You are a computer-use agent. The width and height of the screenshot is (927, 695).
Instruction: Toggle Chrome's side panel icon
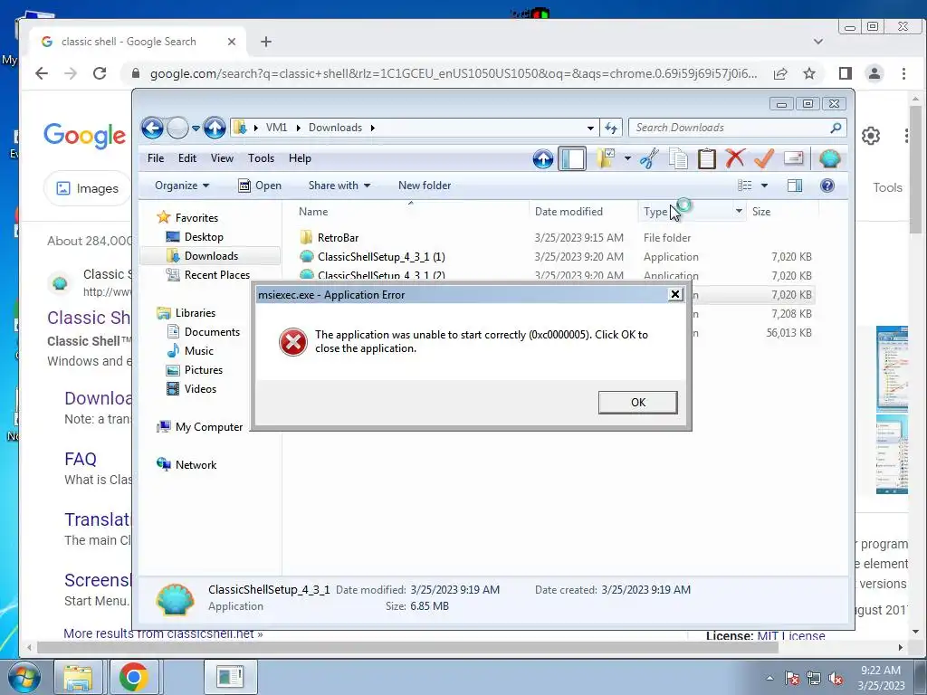click(x=846, y=73)
